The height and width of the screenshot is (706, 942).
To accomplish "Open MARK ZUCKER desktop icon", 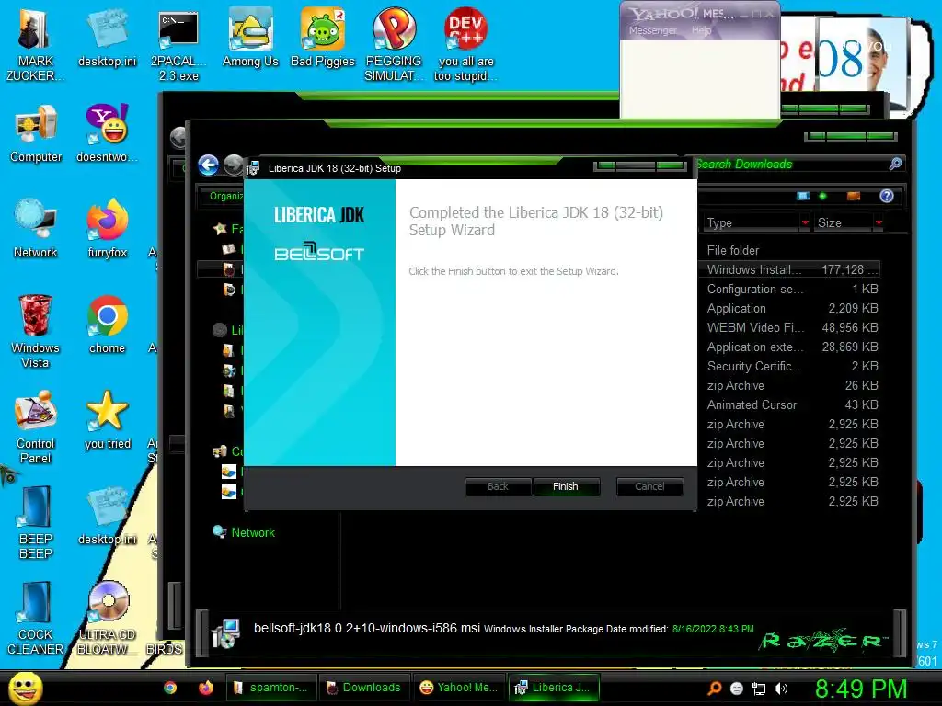I will 36,45.
